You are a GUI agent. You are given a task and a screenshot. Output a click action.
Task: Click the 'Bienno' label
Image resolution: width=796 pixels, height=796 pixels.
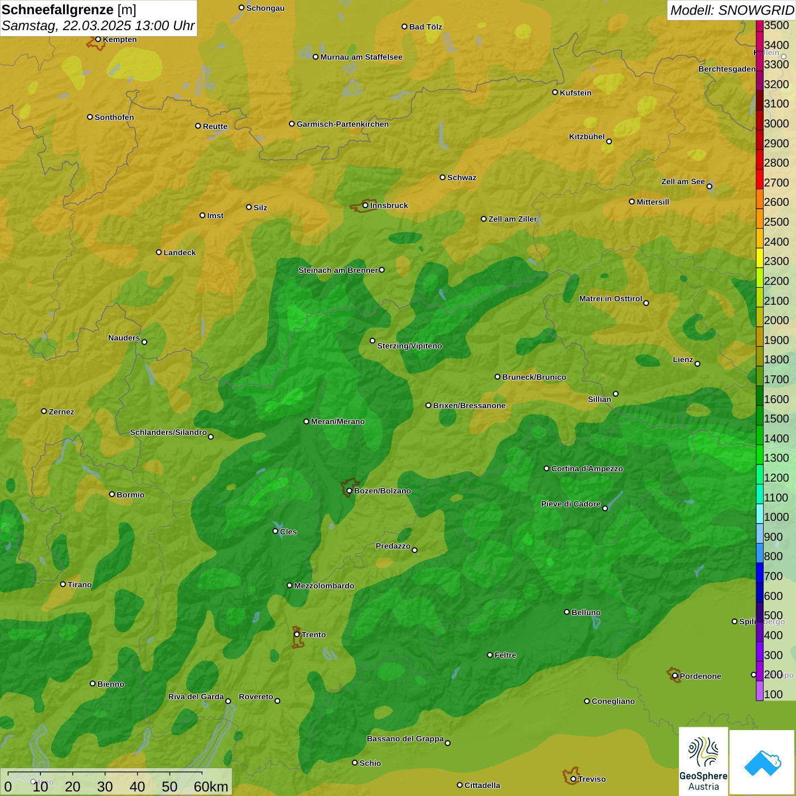[x=111, y=684]
